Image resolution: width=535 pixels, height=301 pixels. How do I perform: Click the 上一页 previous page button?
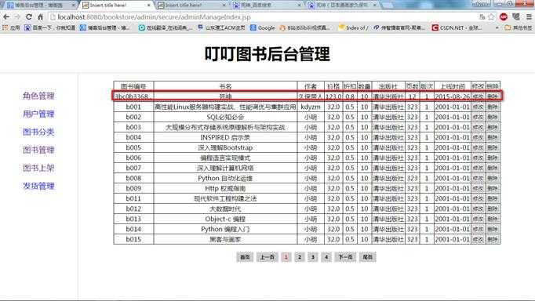(x=267, y=257)
